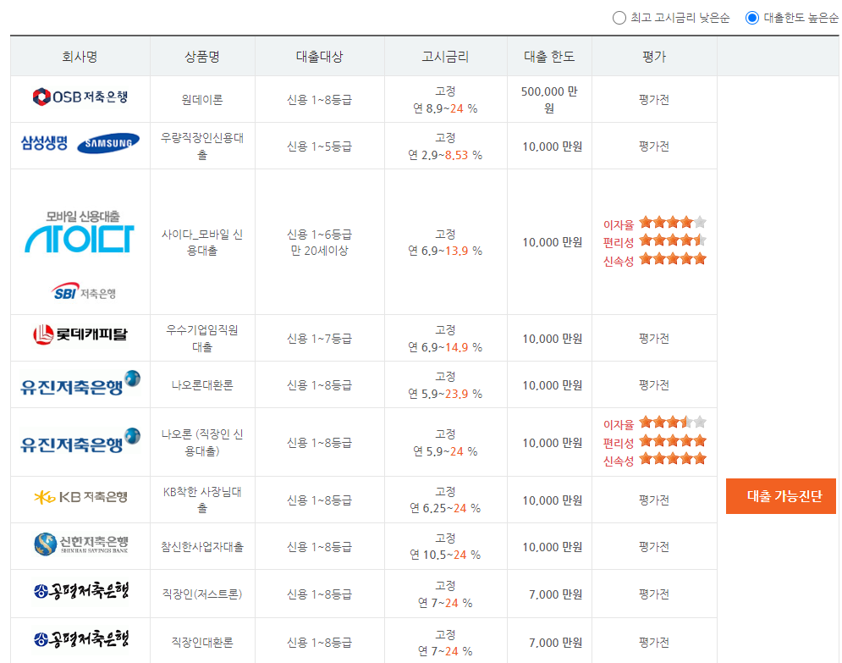
Task: Click the 500,000 만원 loan limit cell
Action: point(549,100)
